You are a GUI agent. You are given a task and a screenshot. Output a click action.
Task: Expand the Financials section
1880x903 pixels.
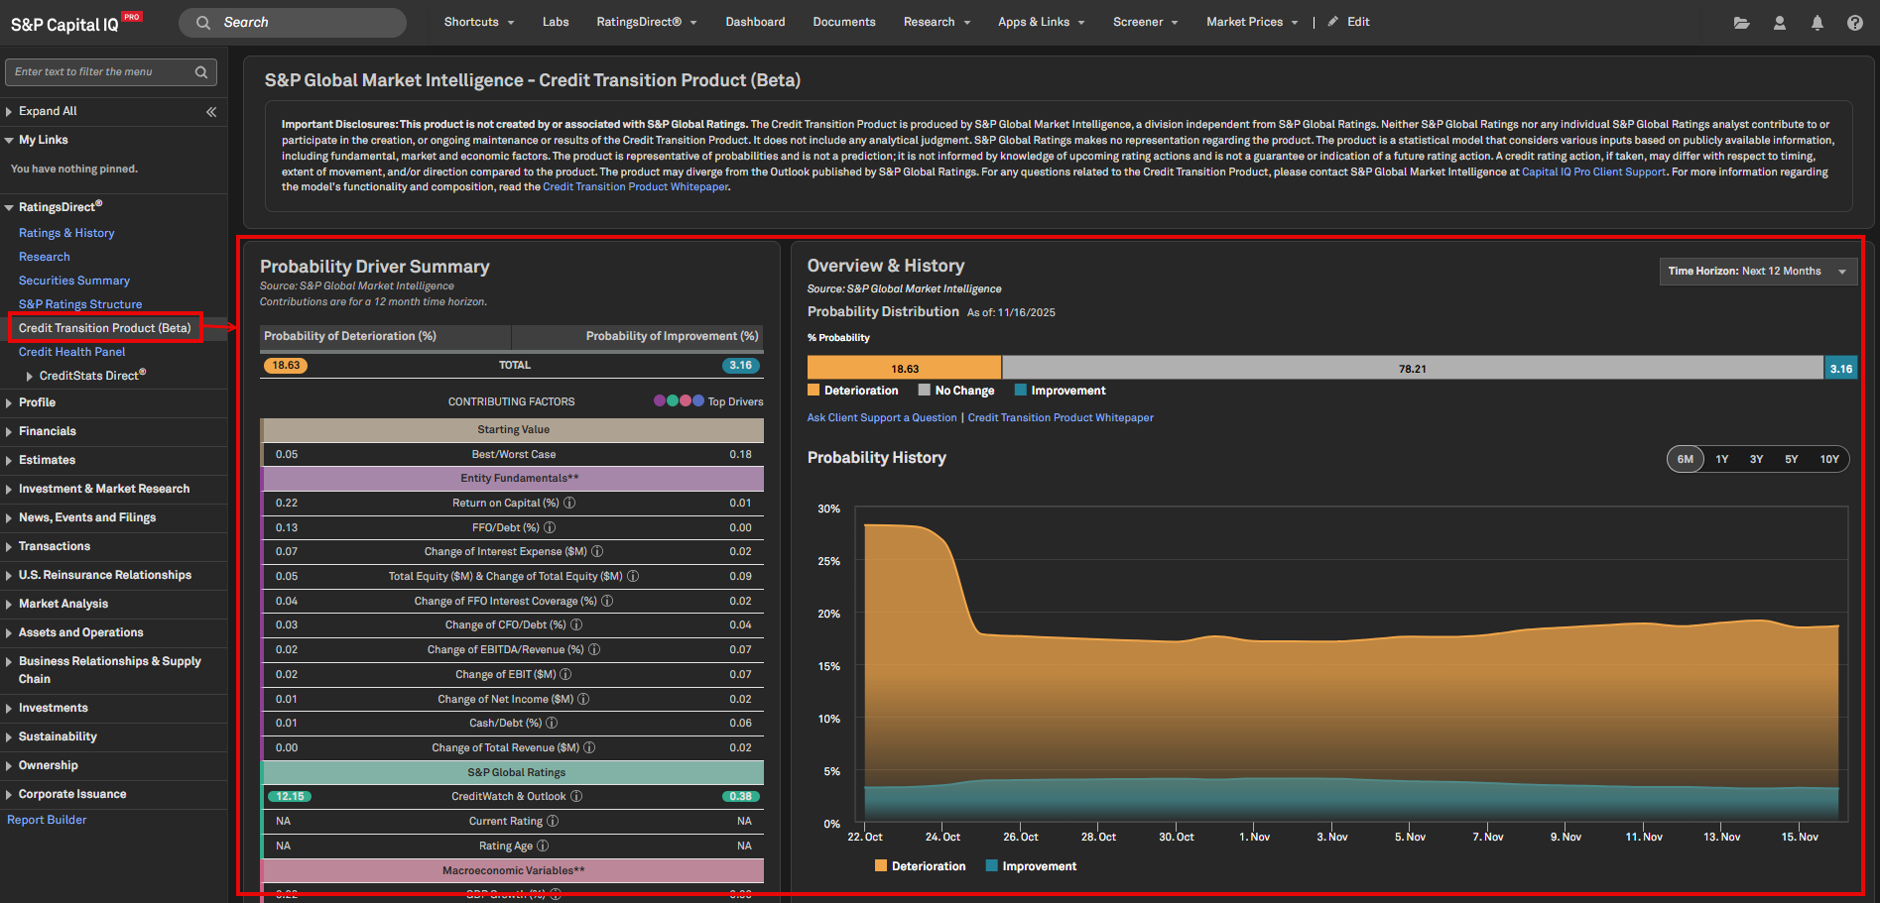click(x=47, y=431)
